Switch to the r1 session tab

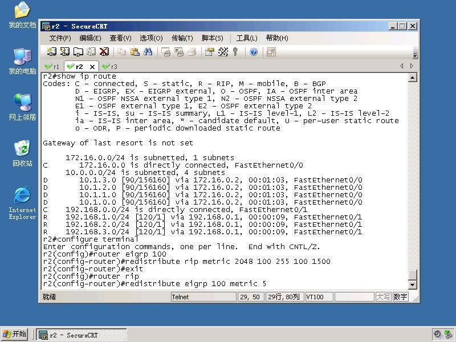pyautogui.click(x=52, y=67)
